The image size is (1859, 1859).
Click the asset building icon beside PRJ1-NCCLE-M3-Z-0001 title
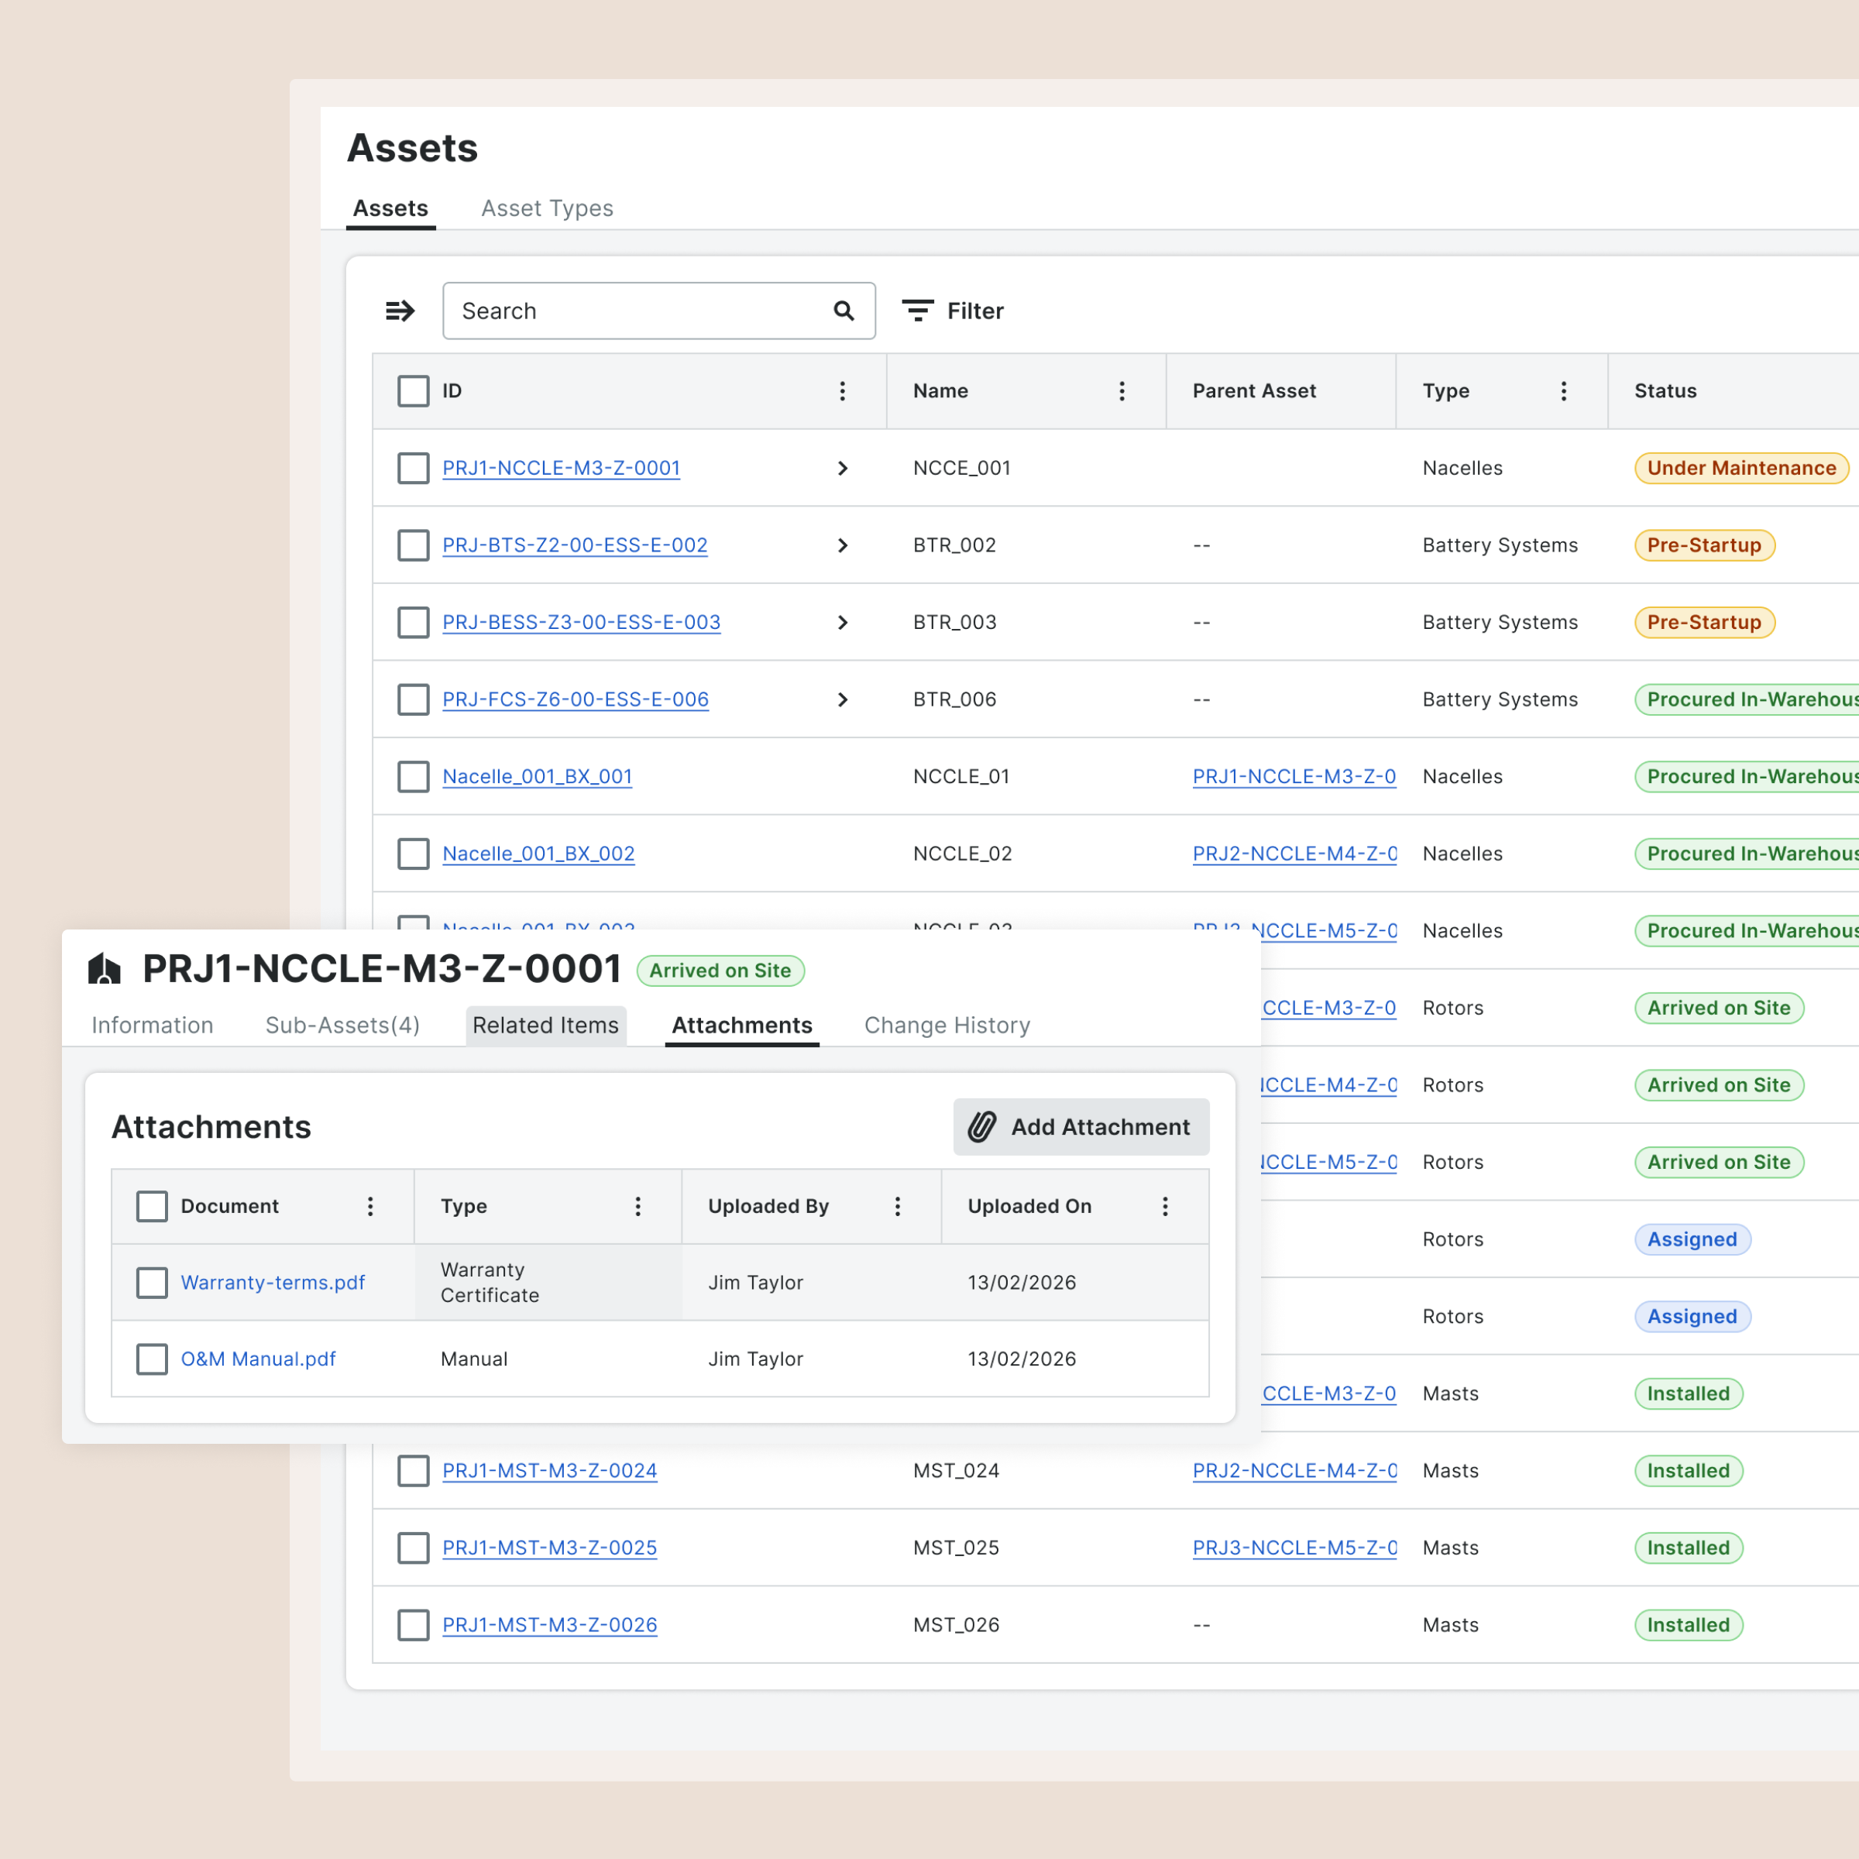105,969
